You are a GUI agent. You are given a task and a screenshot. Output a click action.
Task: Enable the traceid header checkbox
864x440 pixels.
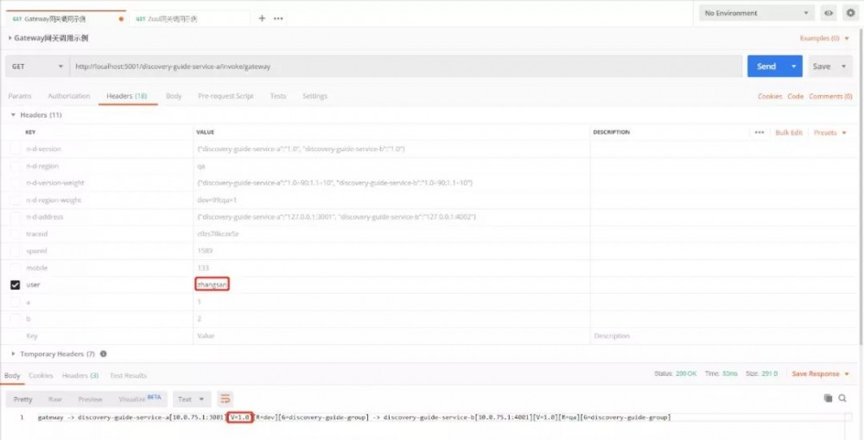[16, 233]
